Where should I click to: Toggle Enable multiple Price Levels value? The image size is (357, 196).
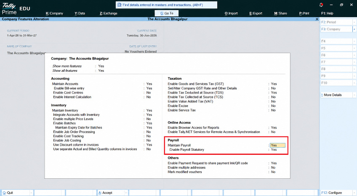coord(149,119)
